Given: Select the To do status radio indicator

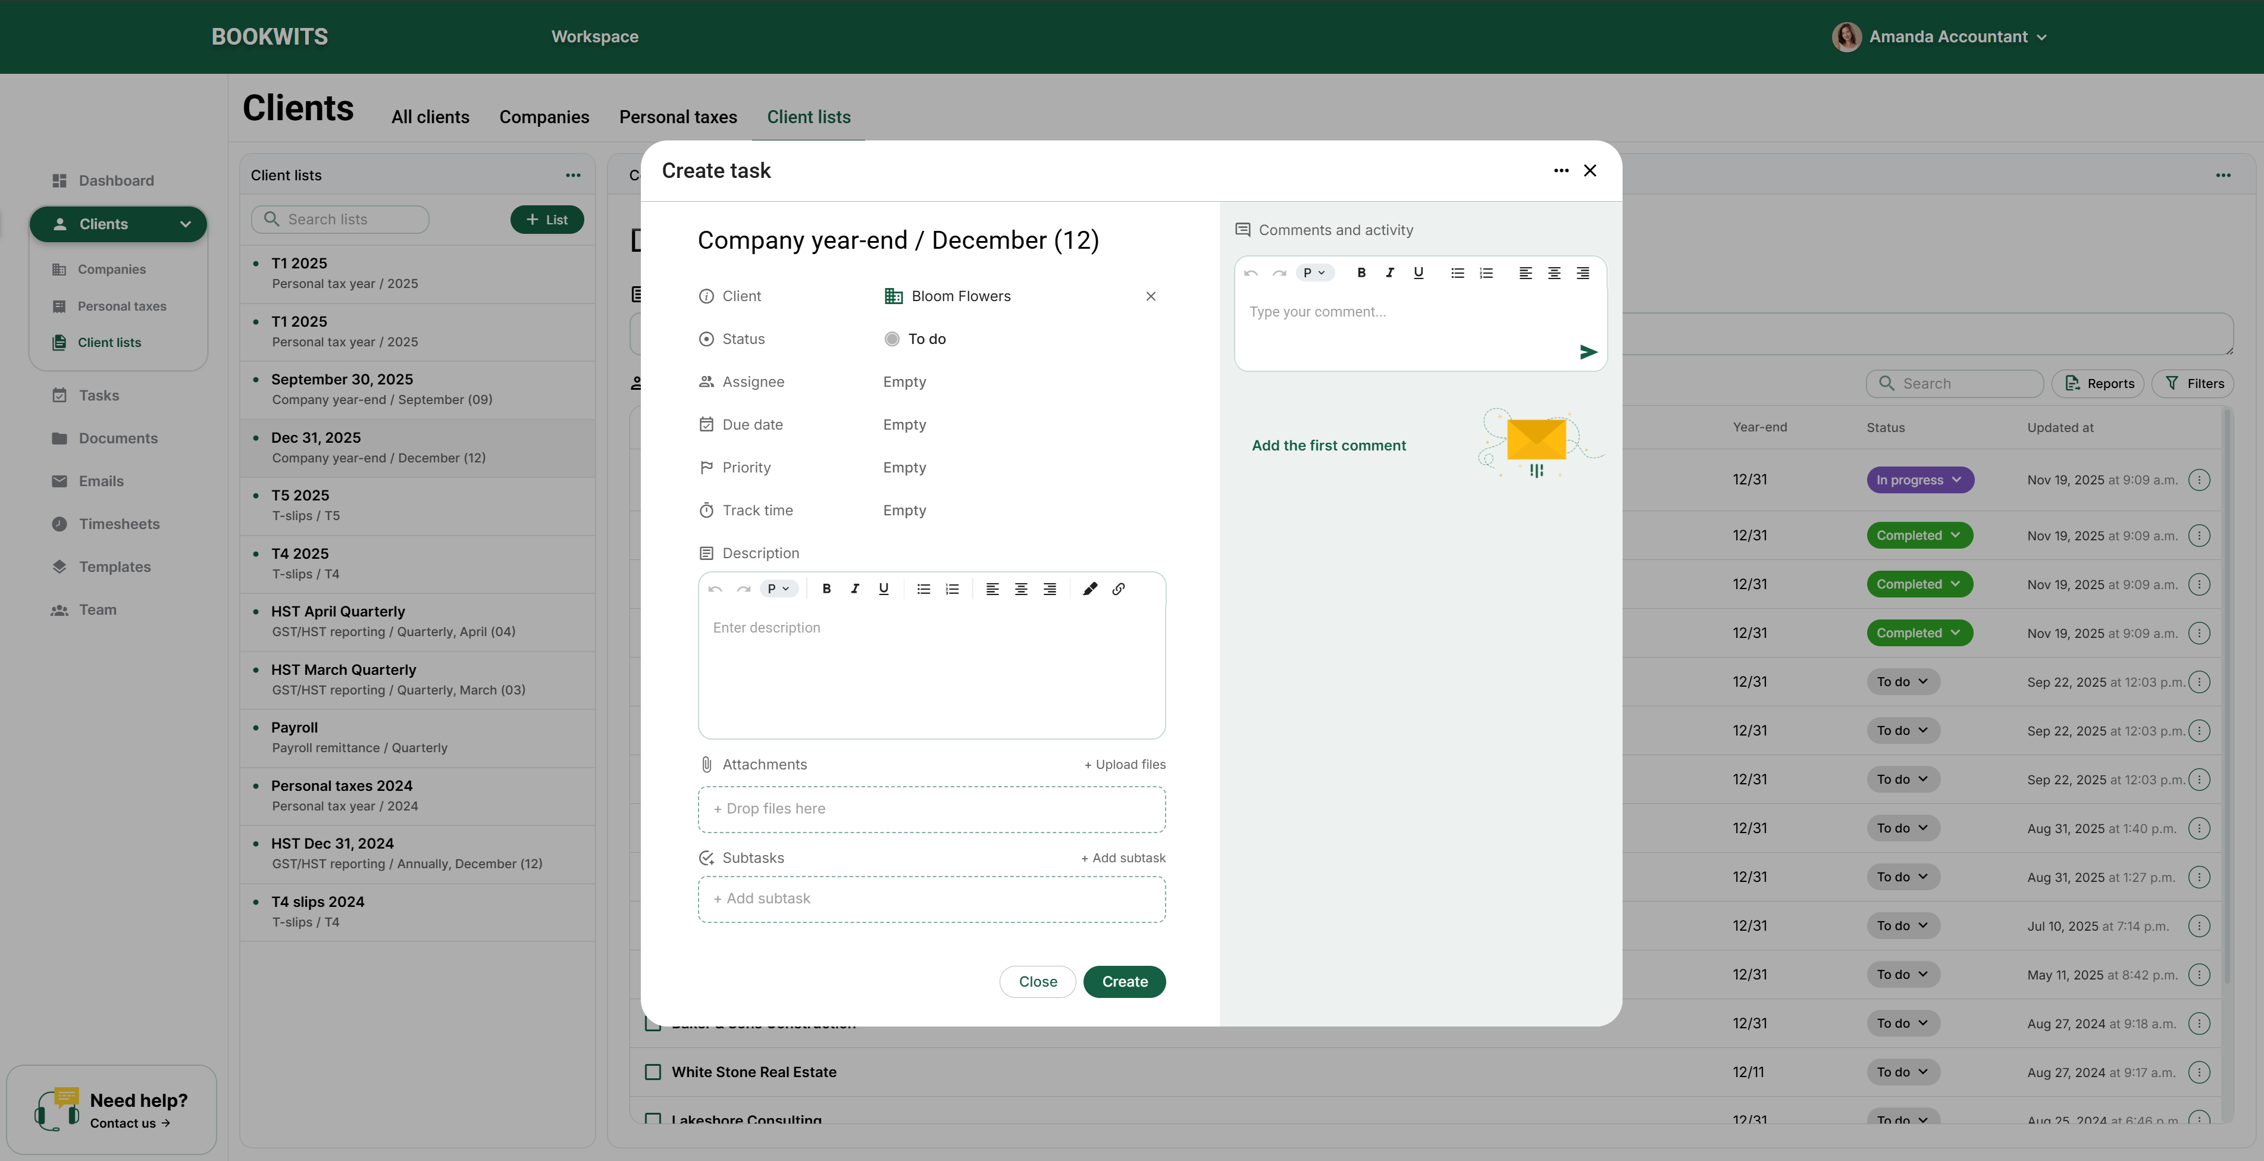Looking at the screenshot, I should 891,339.
